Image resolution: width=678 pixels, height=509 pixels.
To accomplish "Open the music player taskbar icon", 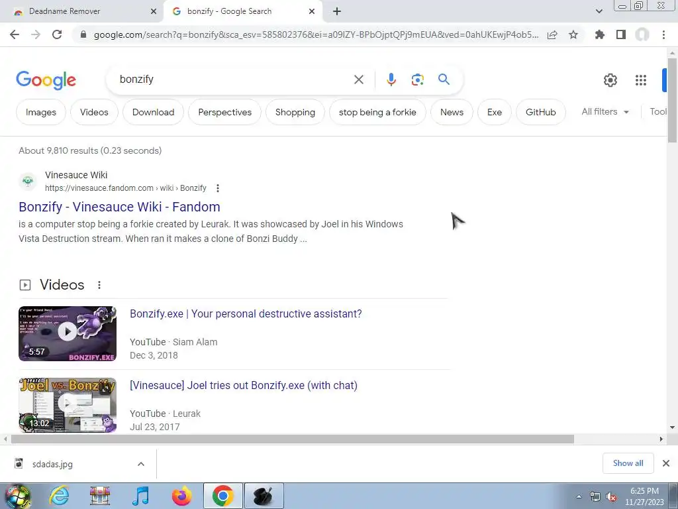I will coord(140,496).
